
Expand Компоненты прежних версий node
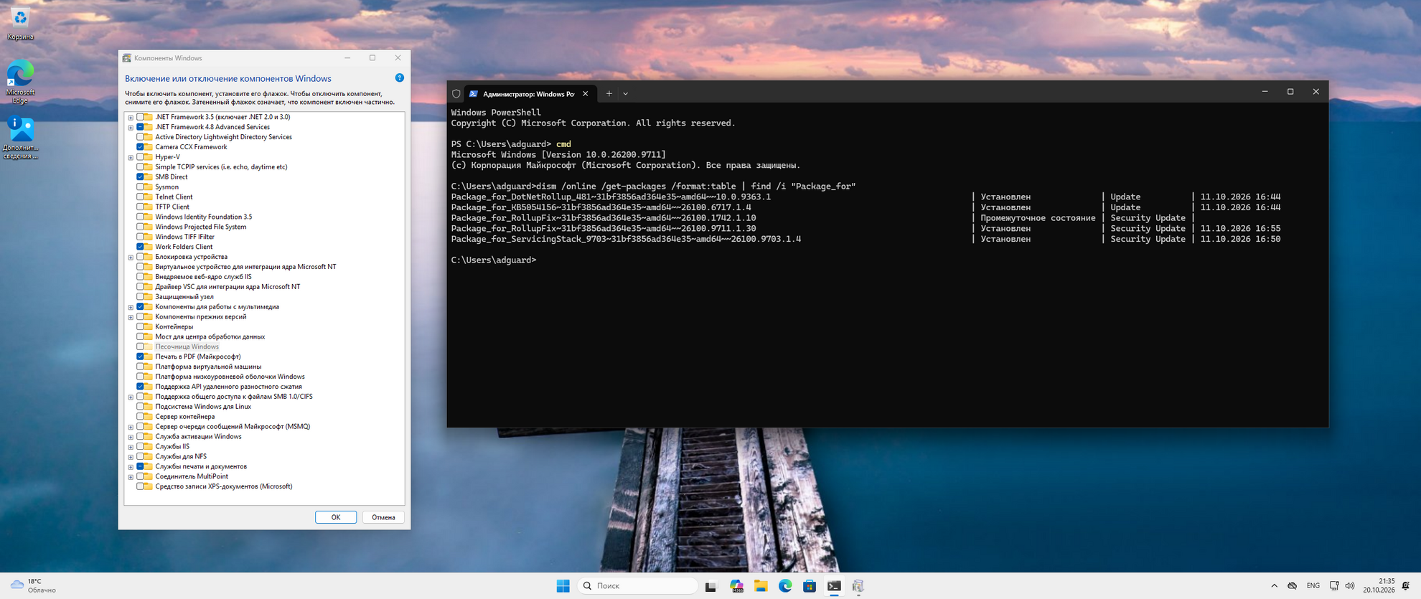(131, 316)
